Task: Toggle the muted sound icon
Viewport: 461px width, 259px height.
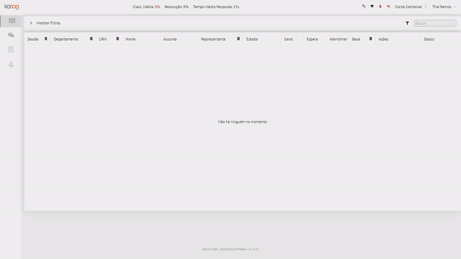Action: point(388,6)
